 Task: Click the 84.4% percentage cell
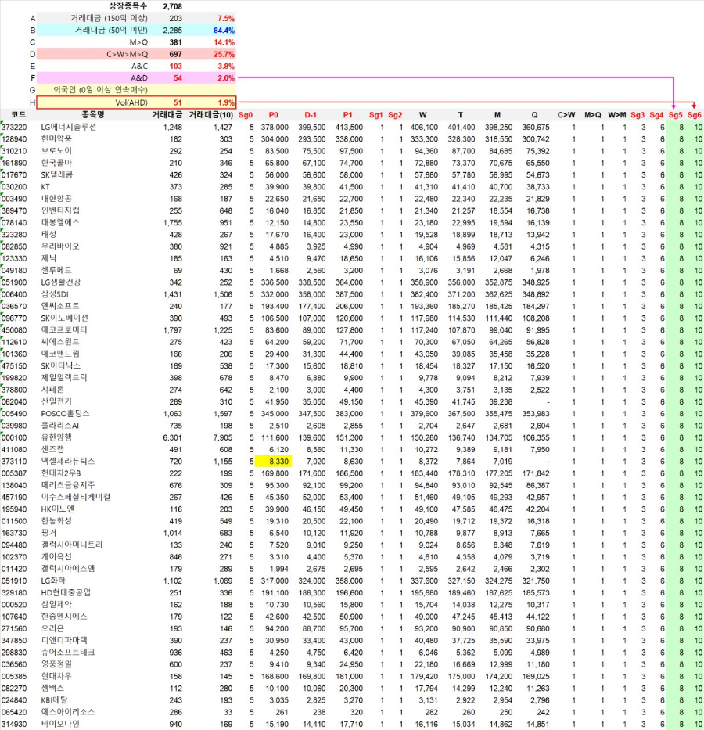[224, 31]
